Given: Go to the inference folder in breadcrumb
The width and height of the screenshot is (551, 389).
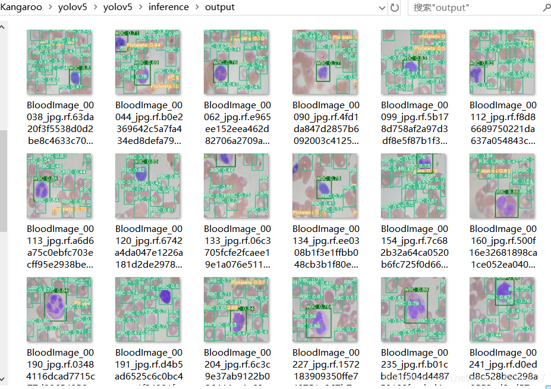Looking at the screenshot, I should point(169,8).
